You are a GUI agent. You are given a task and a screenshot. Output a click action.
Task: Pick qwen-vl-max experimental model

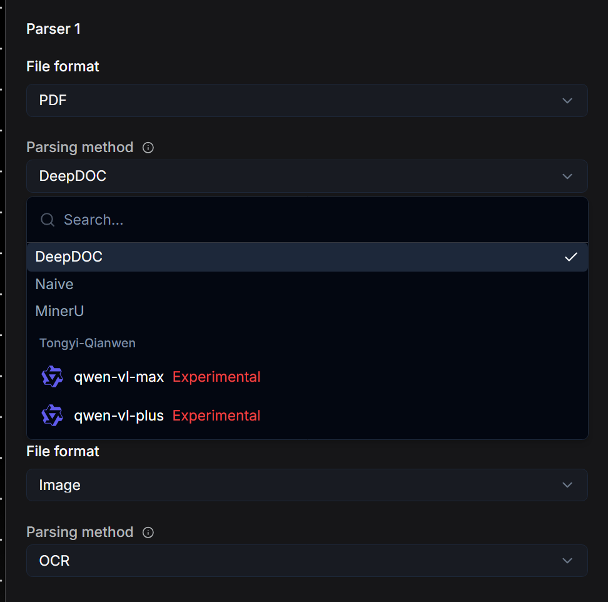(x=119, y=377)
